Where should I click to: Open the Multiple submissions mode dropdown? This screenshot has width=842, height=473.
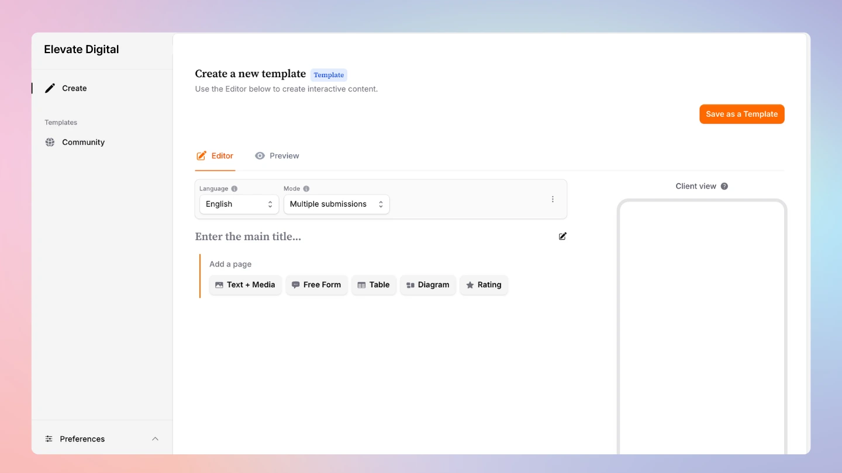tap(336, 204)
